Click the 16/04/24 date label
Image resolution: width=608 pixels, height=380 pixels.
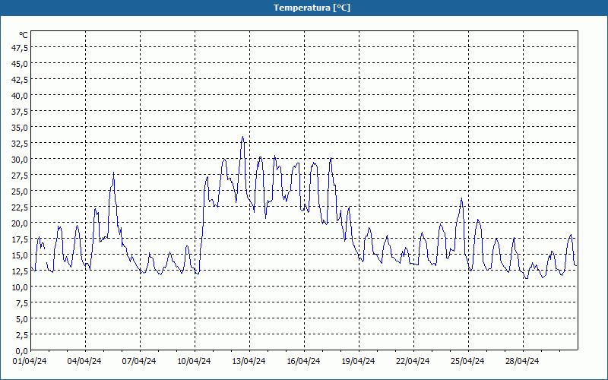coord(303,361)
